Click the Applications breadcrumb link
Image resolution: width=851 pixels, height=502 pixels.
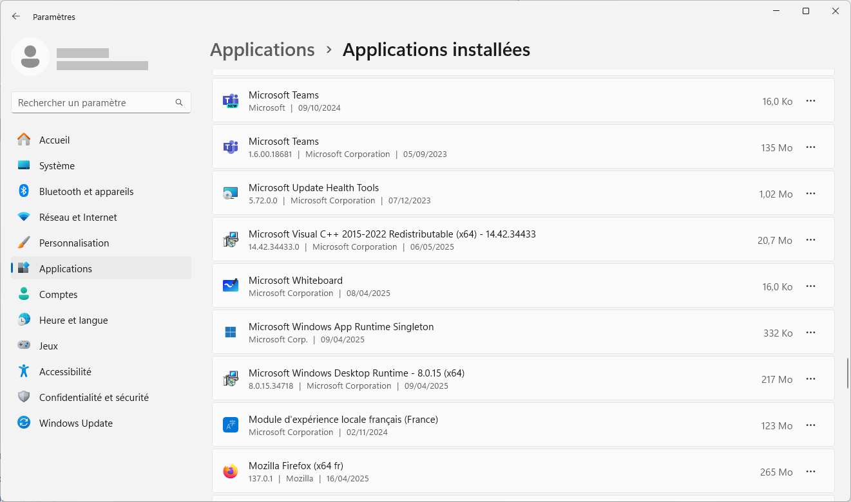262,50
